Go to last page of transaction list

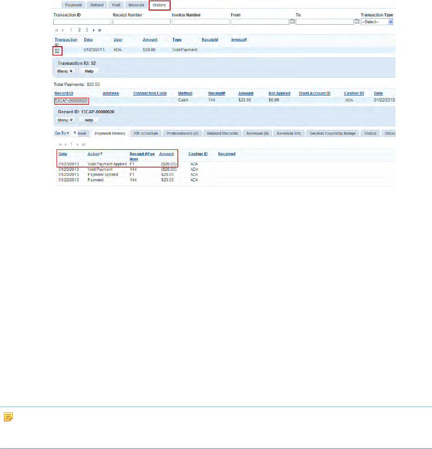99,30
